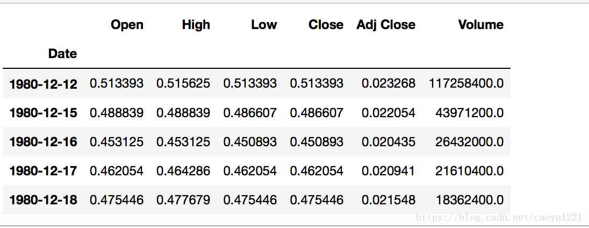
Task: Select the 1980-12-12 row label
Action: click(43, 84)
